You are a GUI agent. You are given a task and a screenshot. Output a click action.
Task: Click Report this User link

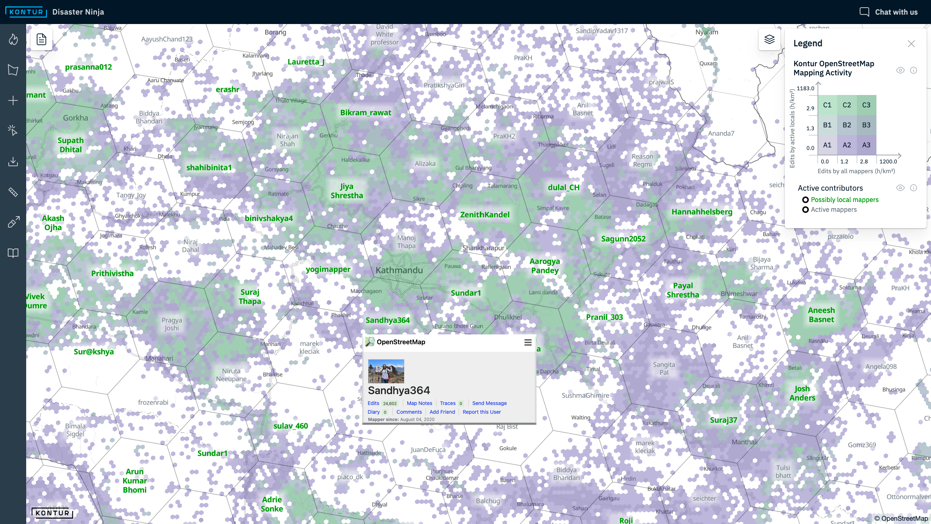pos(482,412)
